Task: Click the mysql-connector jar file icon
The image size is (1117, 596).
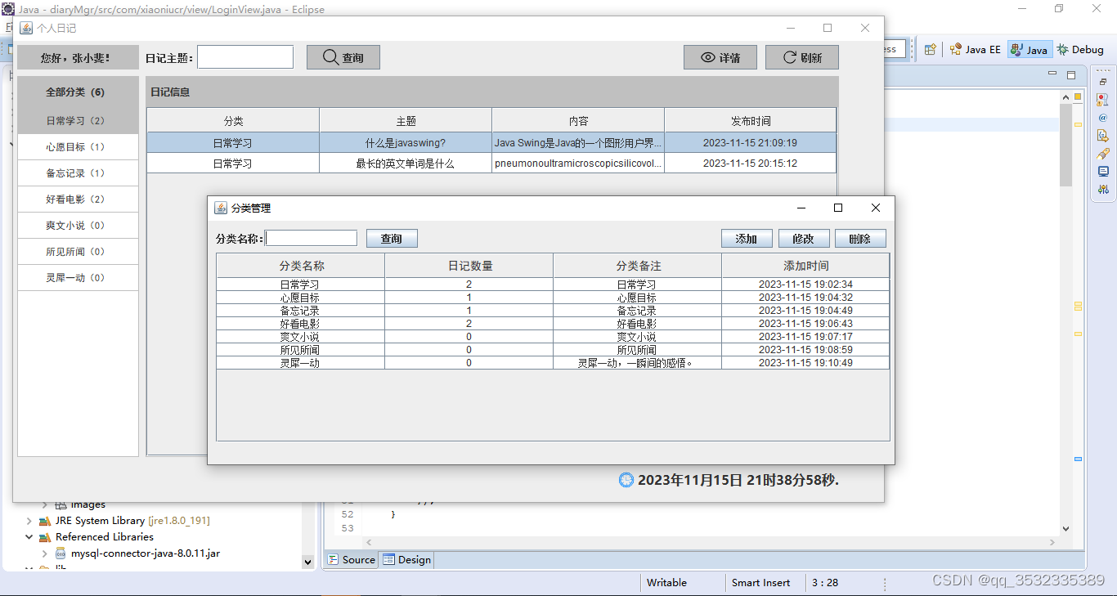Action: [61, 553]
